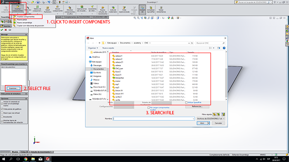Collapse Pieza/Ensamblaje para insertar section
Viewport: 289px width, 162px height.
point(26,64)
